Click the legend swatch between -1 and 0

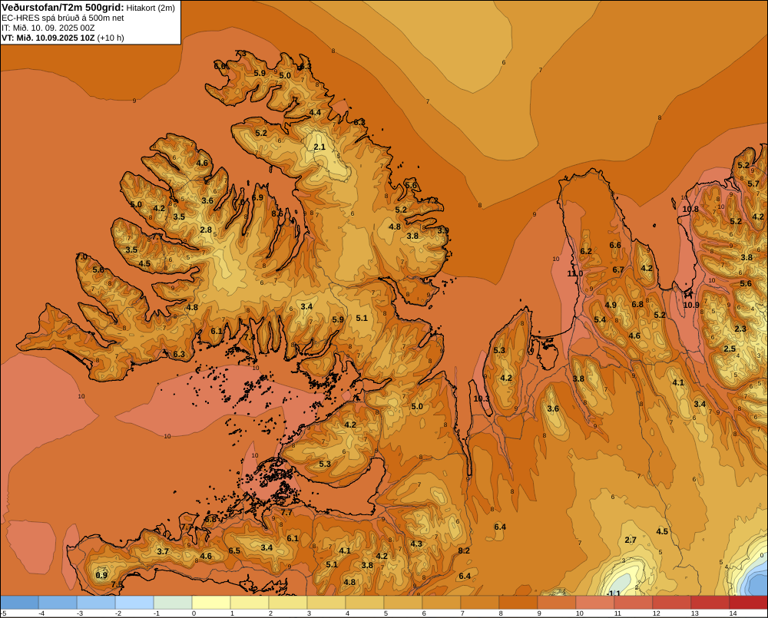tap(173, 603)
